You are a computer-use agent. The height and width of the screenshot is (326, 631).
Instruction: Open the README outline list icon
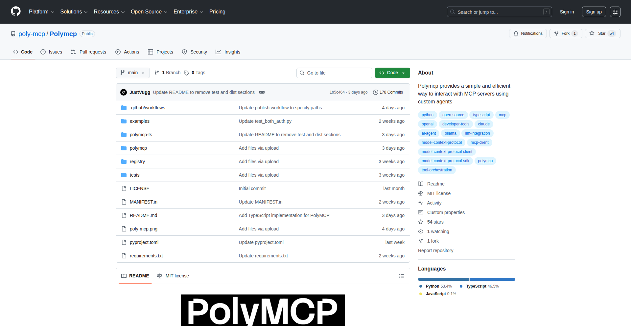coord(401,276)
